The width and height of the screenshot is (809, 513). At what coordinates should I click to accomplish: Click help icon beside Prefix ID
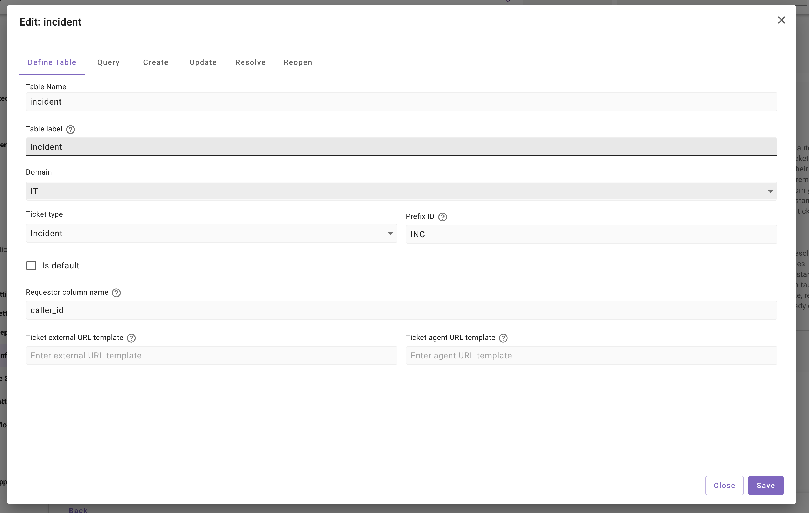442,217
